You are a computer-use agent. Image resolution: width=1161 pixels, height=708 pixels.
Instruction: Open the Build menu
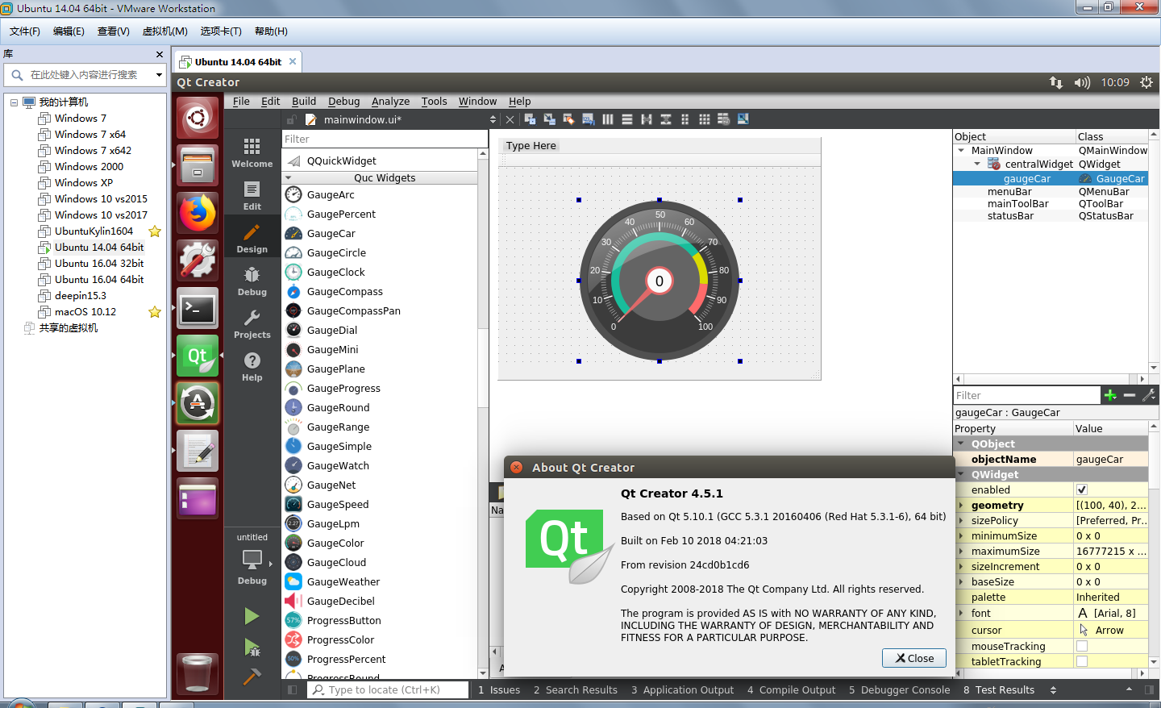(304, 102)
